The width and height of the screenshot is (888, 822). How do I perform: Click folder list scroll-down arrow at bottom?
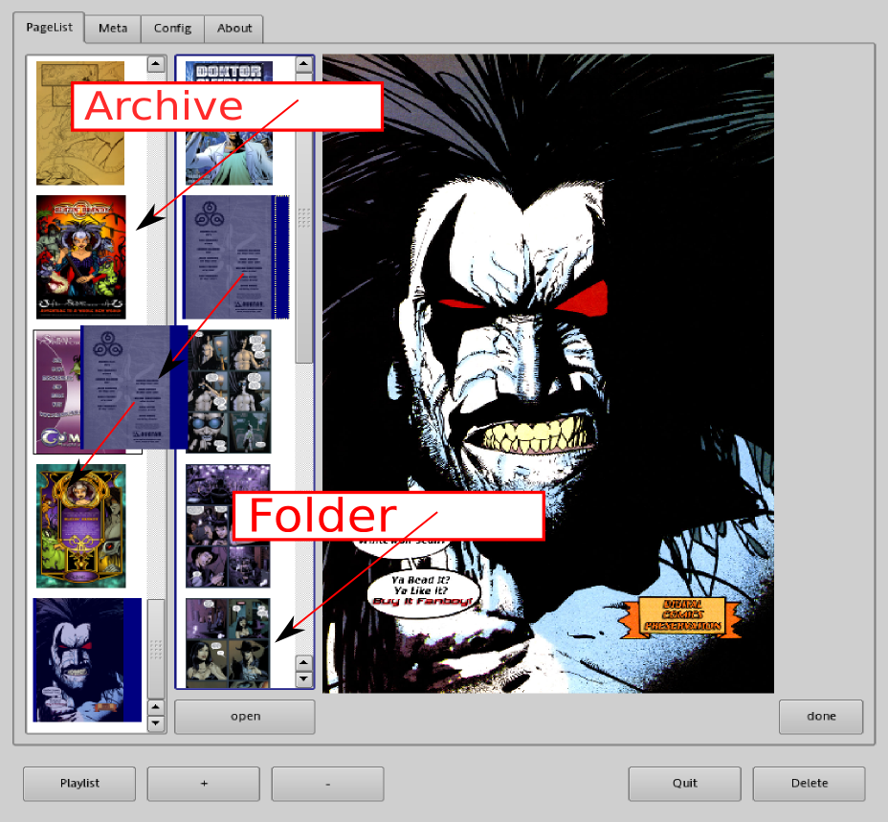click(x=304, y=678)
